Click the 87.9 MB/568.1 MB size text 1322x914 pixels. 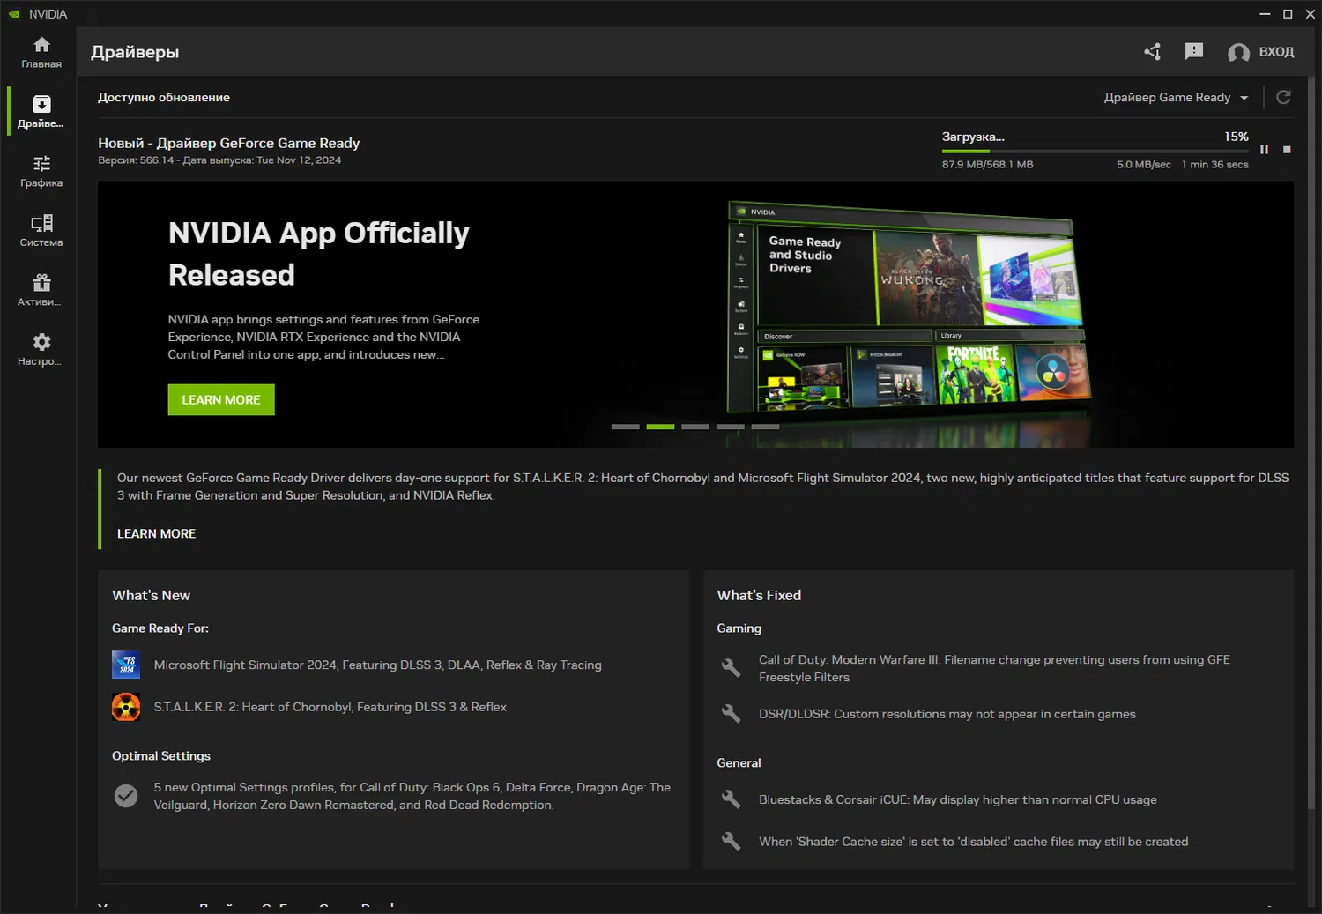pyautogui.click(x=987, y=165)
